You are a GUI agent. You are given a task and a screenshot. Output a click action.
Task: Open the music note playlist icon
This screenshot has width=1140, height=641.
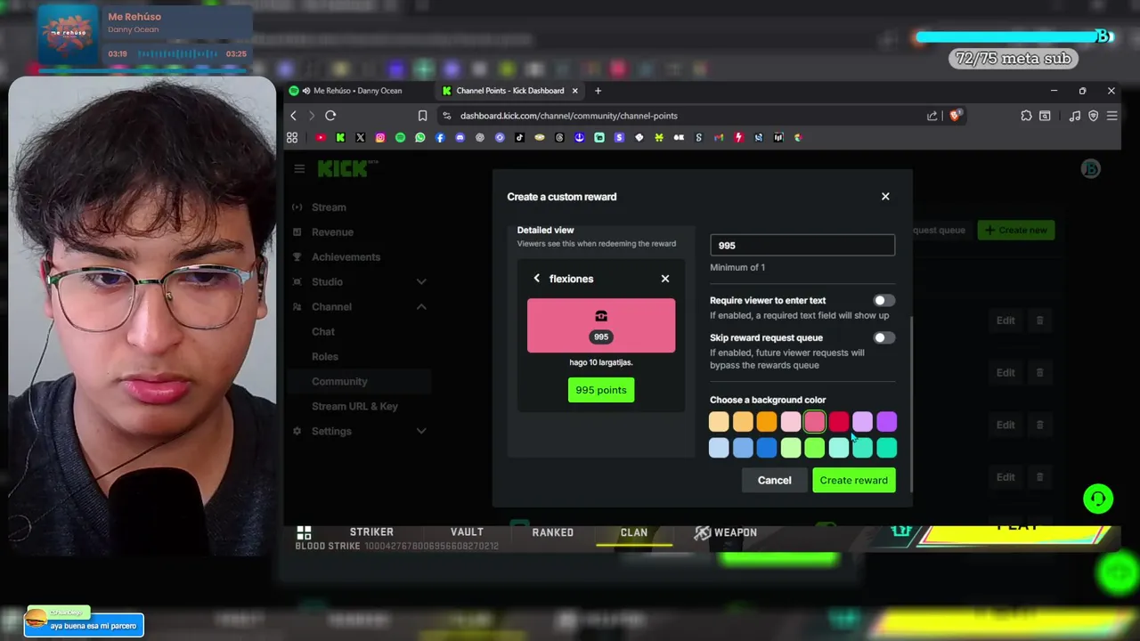pyautogui.click(x=1075, y=116)
